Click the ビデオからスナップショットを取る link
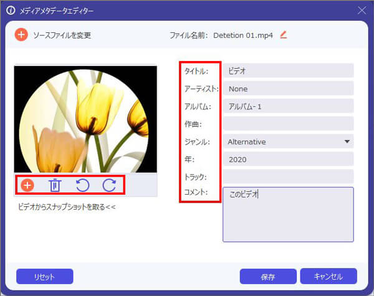Screen dimensions: 374x296 tap(67, 207)
